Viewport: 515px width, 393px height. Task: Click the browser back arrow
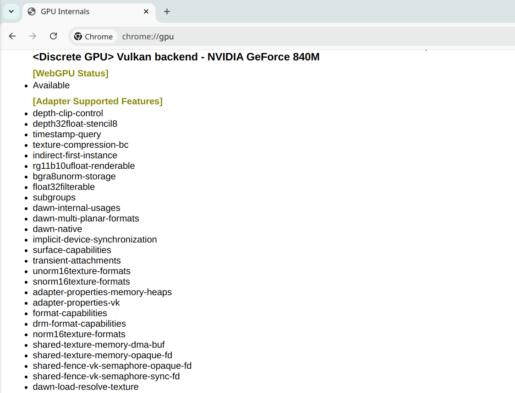12,36
